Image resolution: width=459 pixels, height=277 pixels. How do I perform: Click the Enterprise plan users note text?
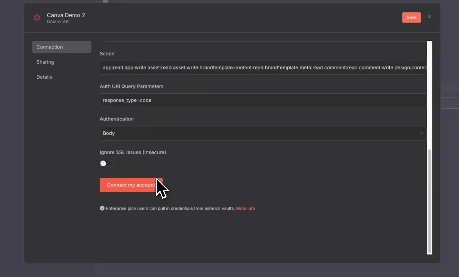tap(170, 208)
